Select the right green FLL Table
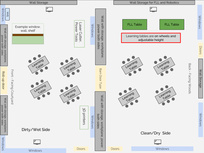The width and height of the screenshot is (204, 153). pos(172,25)
